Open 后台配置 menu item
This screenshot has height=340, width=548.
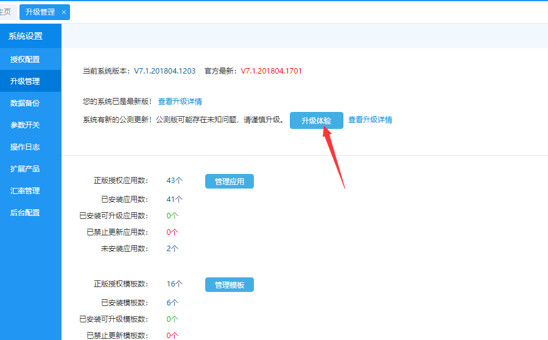25,213
